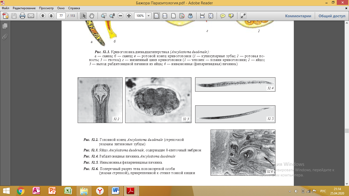The image size is (349, 196).
Task: Switch to Word window in taskbar
Action: [116, 191]
